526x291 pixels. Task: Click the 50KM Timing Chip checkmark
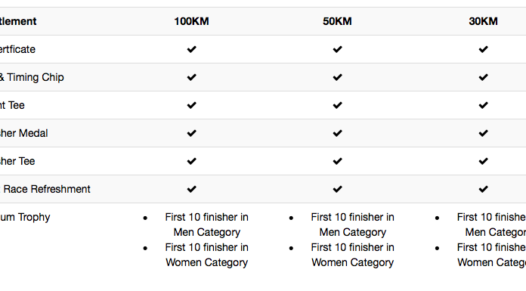click(338, 77)
